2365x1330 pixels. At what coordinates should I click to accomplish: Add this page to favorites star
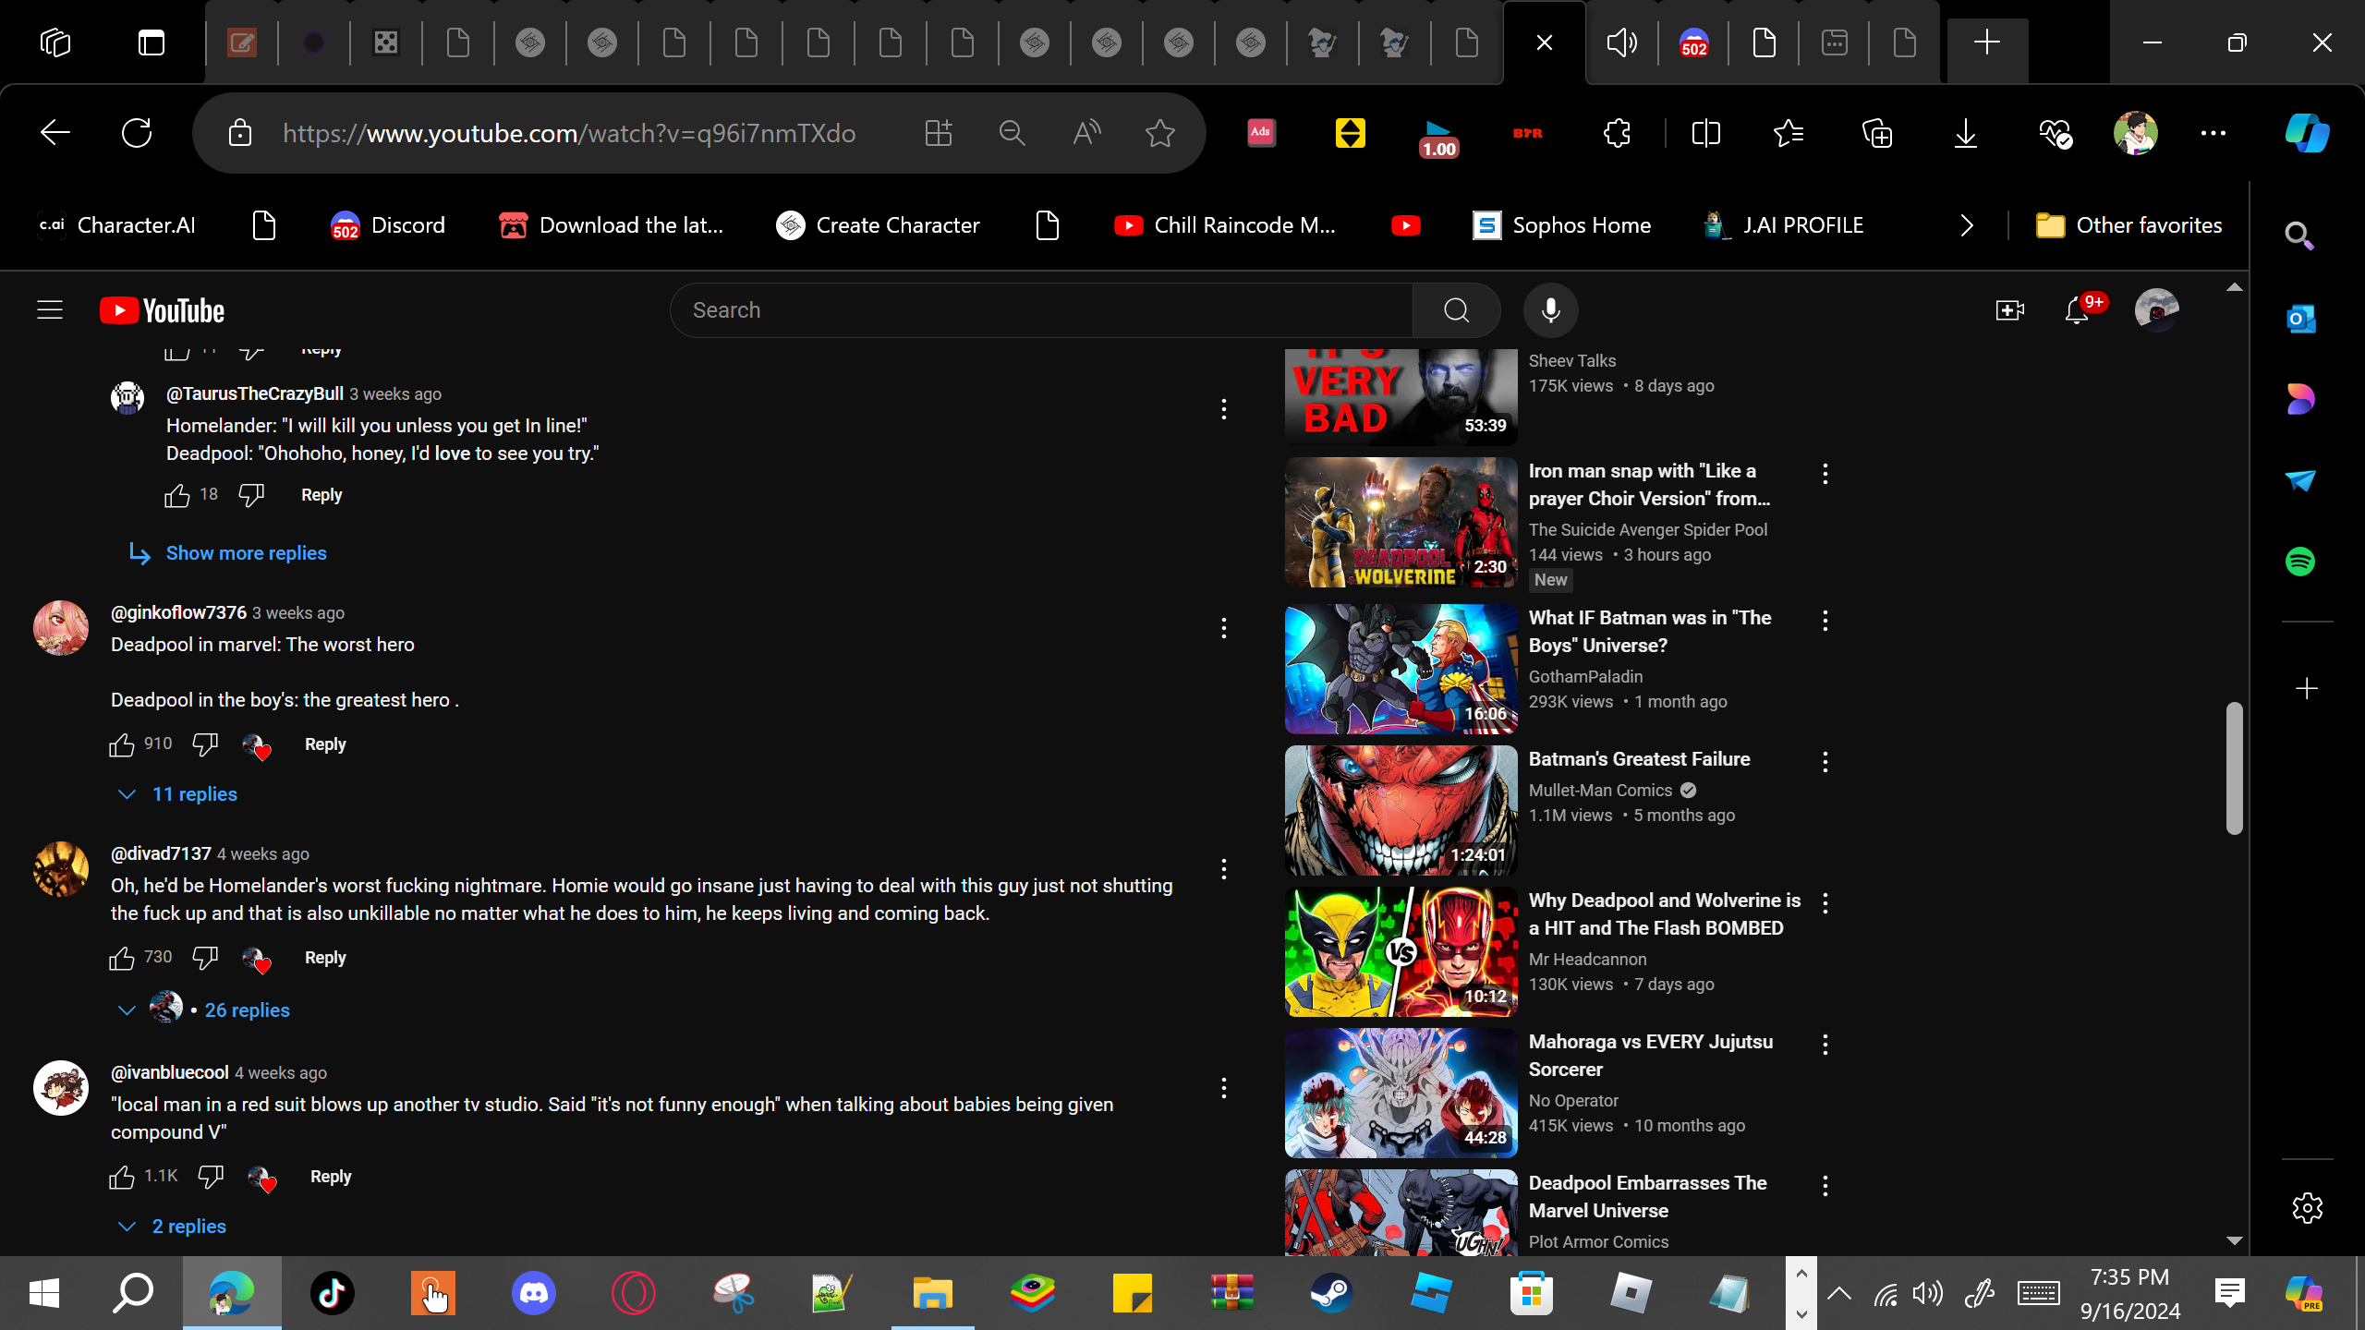(1160, 133)
